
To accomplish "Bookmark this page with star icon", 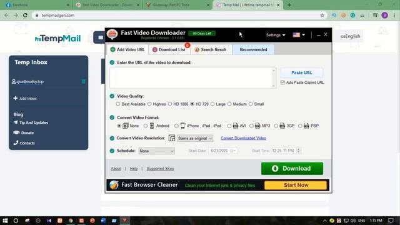I will coord(322,15).
